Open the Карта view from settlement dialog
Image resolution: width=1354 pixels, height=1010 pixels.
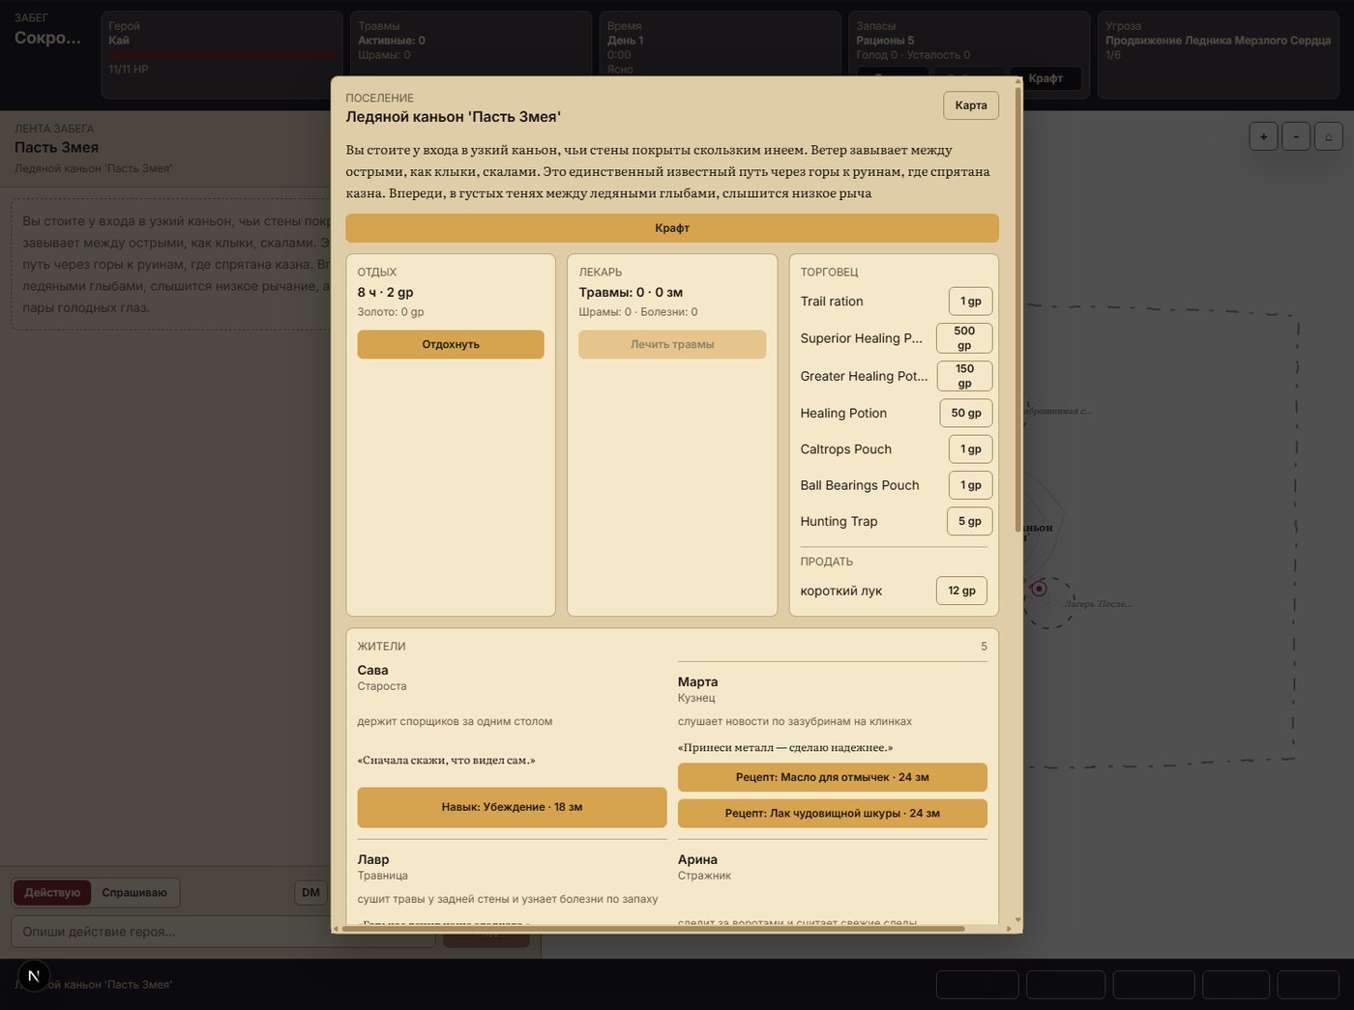pyautogui.click(x=971, y=105)
